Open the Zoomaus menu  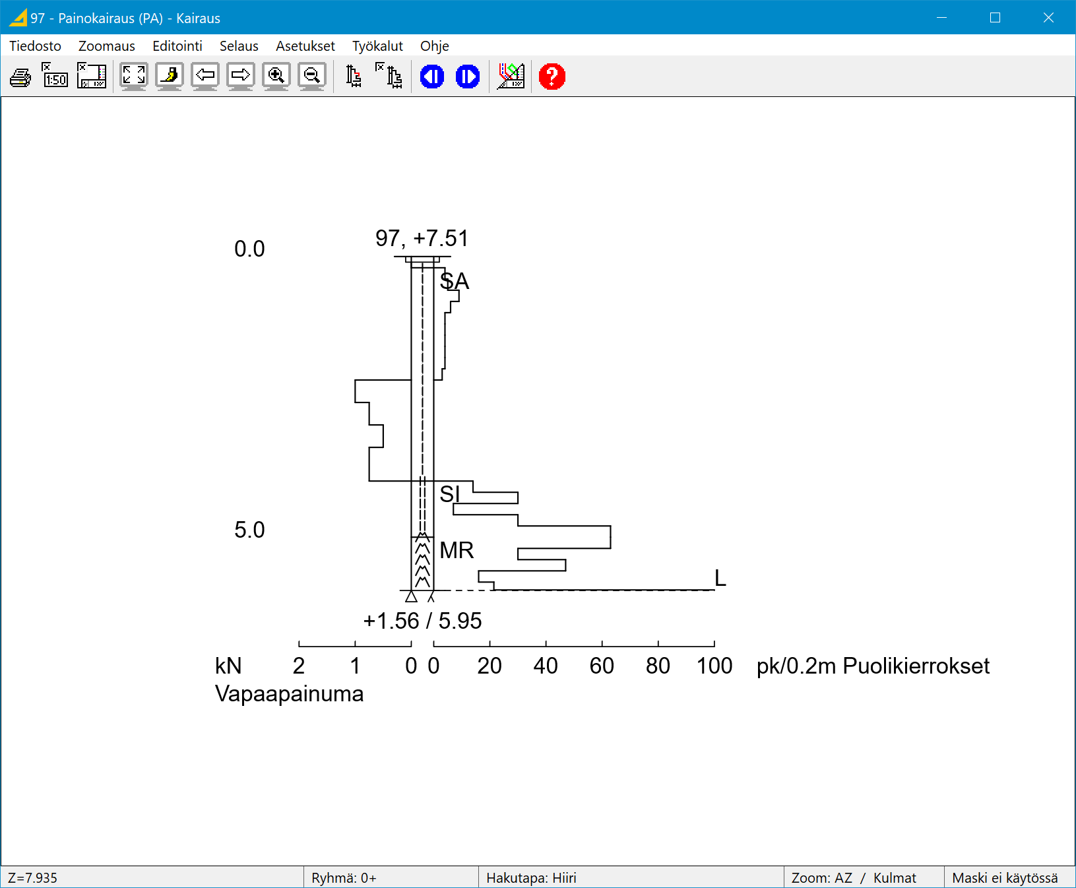coord(106,46)
